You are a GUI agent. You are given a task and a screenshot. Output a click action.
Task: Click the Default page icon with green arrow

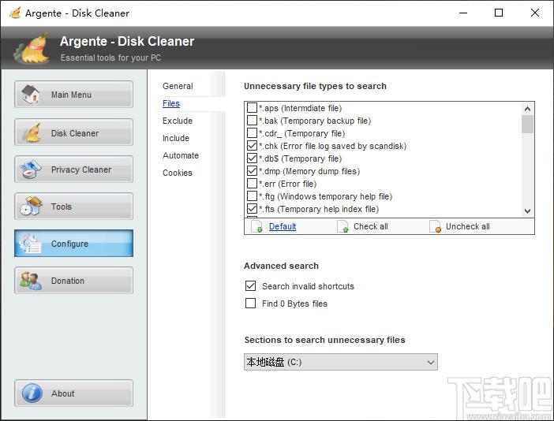pos(256,226)
